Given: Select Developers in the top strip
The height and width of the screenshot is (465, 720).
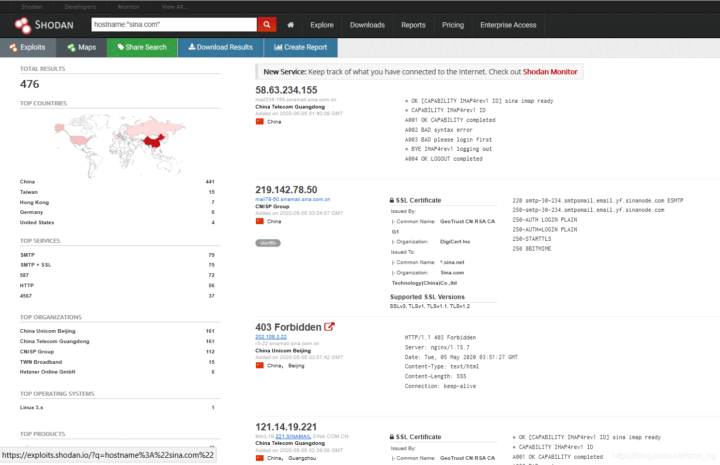Looking at the screenshot, I should click(80, 7).
